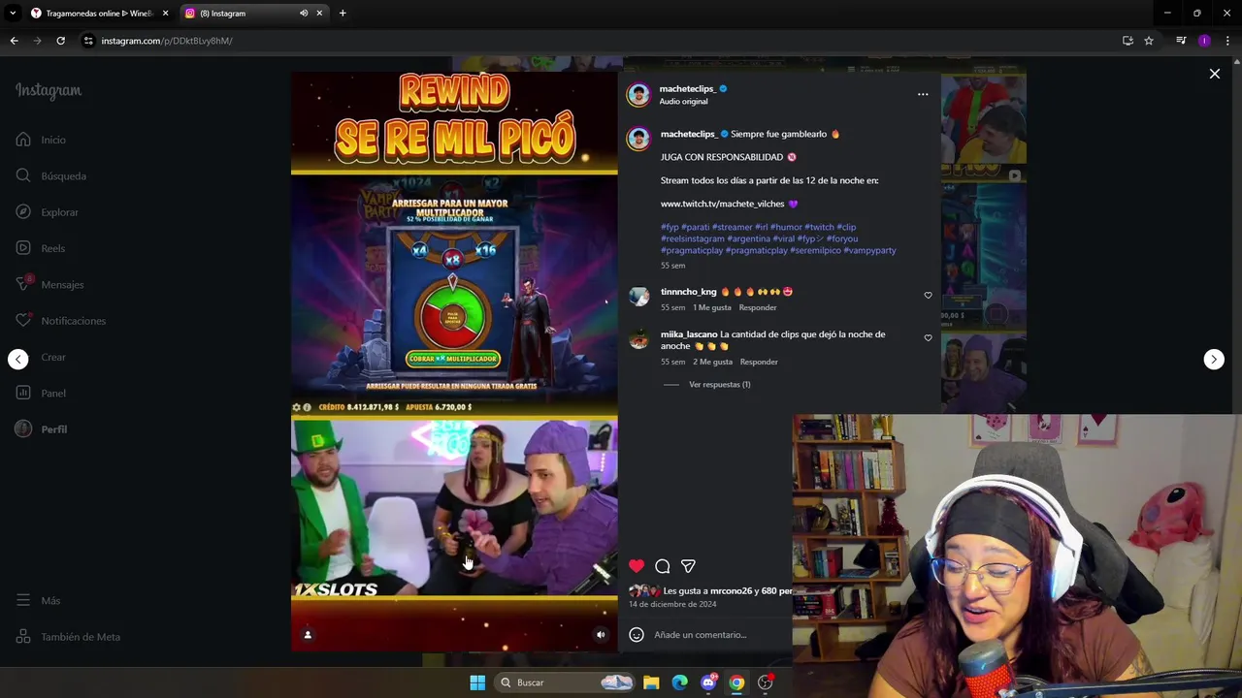Open the Windows Start menu

[x=477, y=682]
